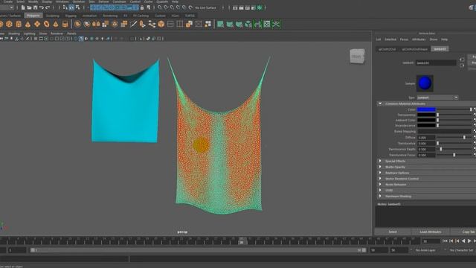476x268 pixels.
Task: Toggle Snap to Curves magnet icon
Action: (x=166, y=7)
